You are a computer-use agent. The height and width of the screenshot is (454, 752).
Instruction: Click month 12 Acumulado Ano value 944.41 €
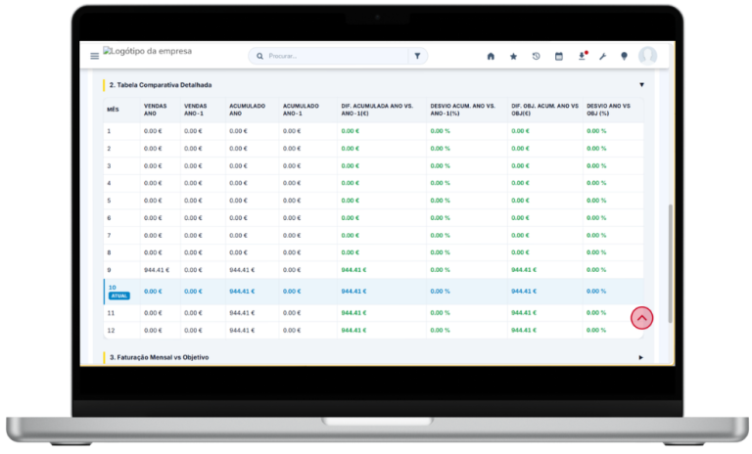coord(242,331)
